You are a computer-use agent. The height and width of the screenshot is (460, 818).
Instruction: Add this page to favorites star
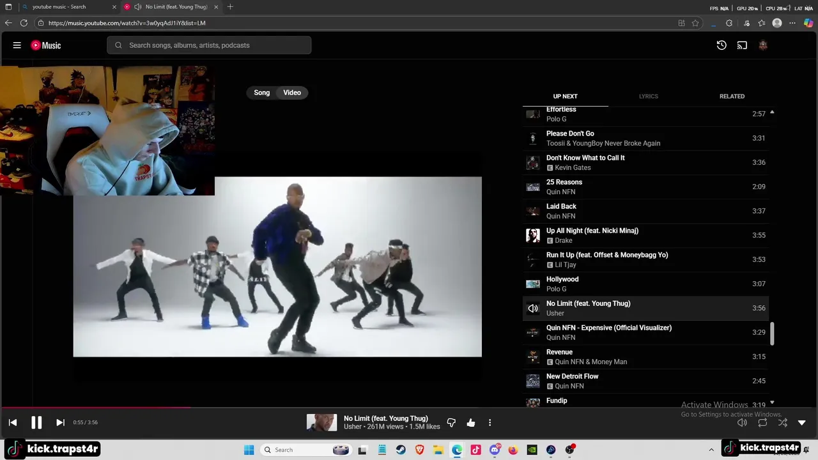(695, 23)
